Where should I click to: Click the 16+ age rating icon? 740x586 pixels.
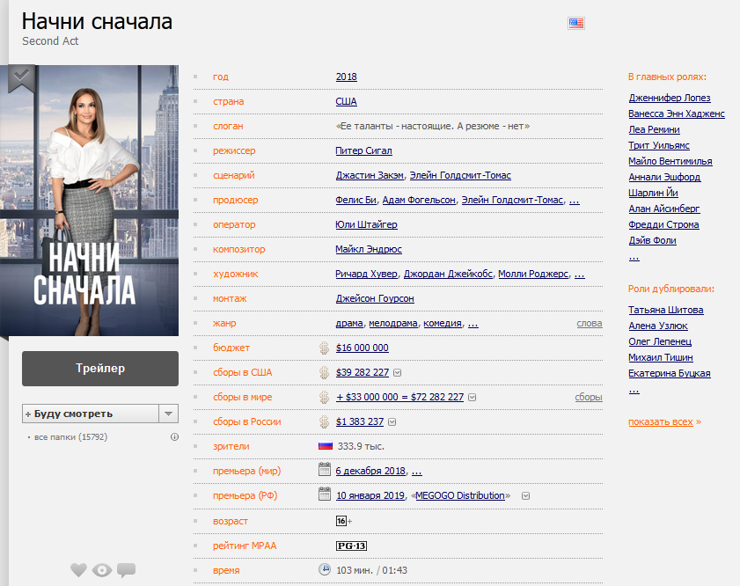pos(344,521)
